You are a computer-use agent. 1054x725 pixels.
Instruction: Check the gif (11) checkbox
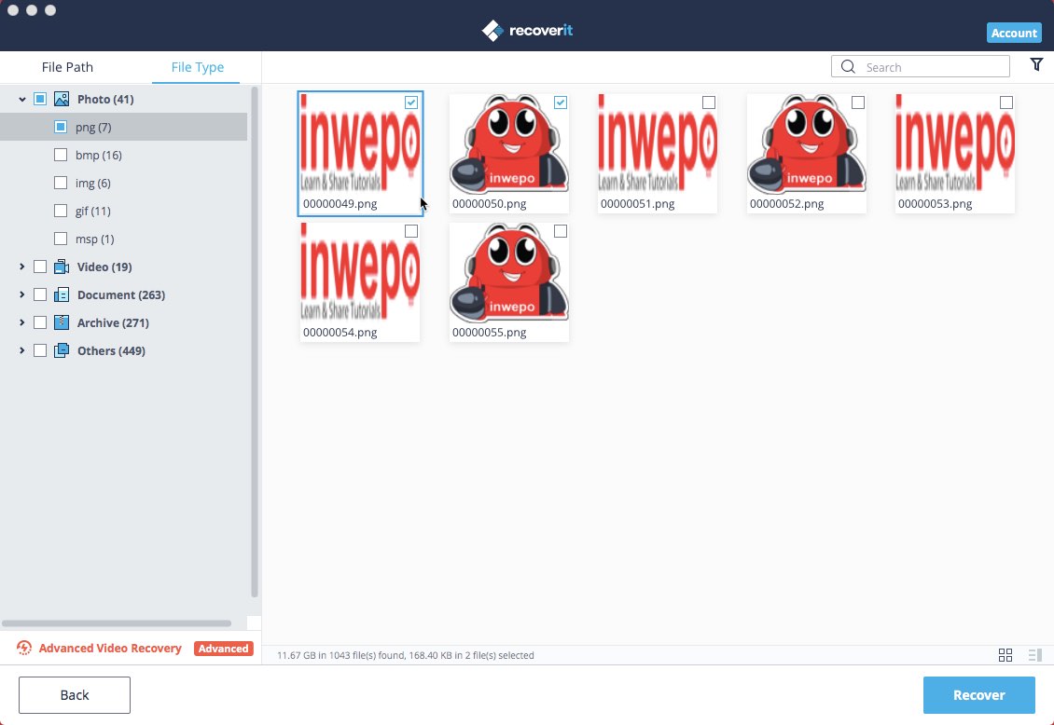tap(61, 211)
